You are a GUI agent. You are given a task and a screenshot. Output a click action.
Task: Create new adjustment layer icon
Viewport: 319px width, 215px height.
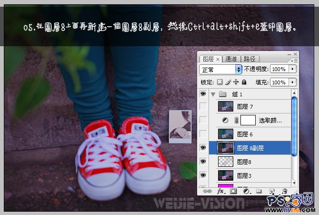point(246,191)
